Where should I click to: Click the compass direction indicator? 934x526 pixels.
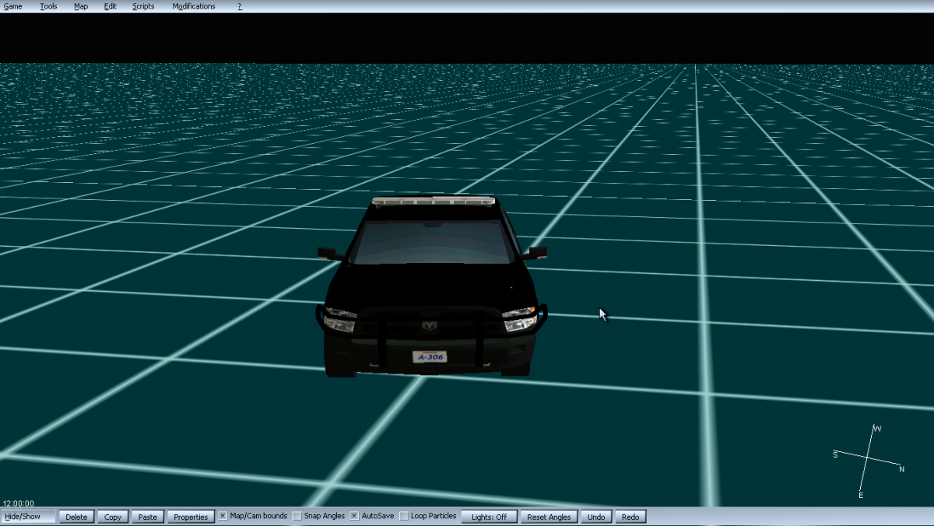point(868,461)
